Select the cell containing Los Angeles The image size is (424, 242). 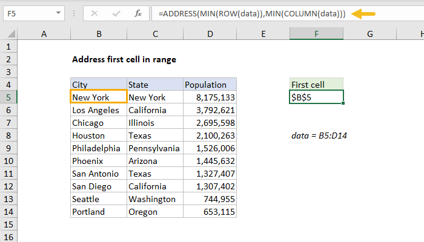(98, 110)
